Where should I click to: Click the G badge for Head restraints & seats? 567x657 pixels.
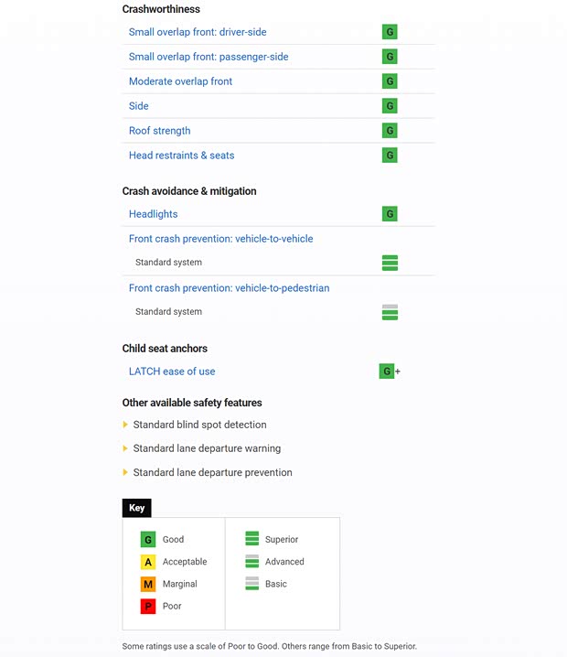click(390, 156)
